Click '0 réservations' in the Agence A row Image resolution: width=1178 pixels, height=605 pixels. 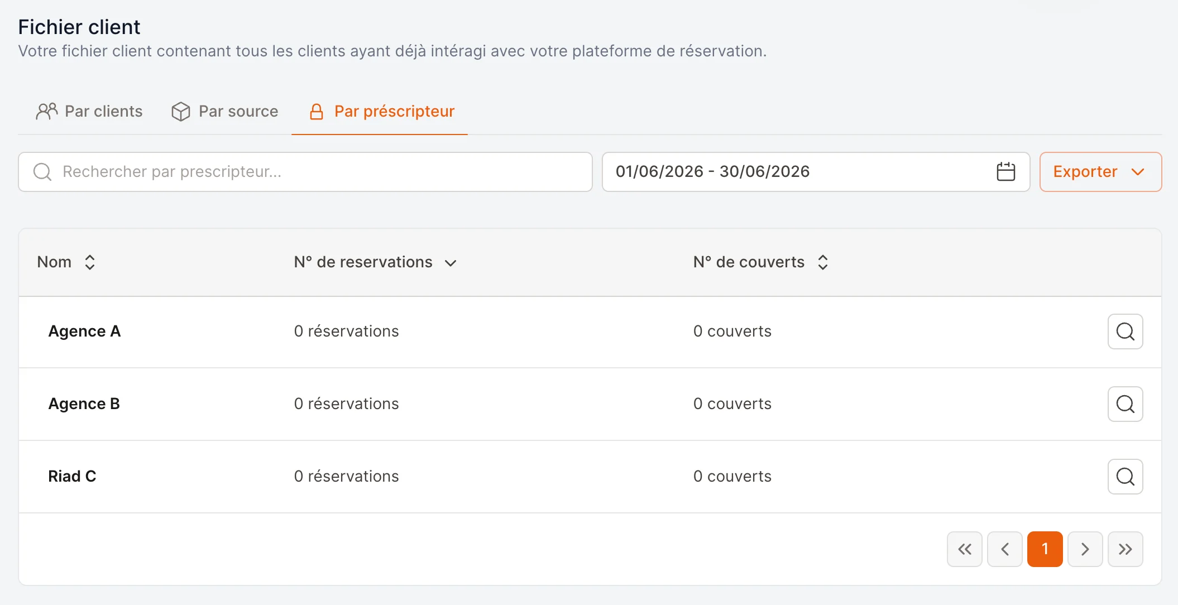pos(346,332)
